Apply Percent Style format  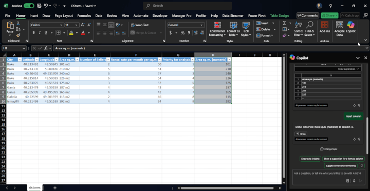182,33
